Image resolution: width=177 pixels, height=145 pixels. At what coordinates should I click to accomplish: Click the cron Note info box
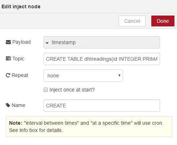click(89, 127)
